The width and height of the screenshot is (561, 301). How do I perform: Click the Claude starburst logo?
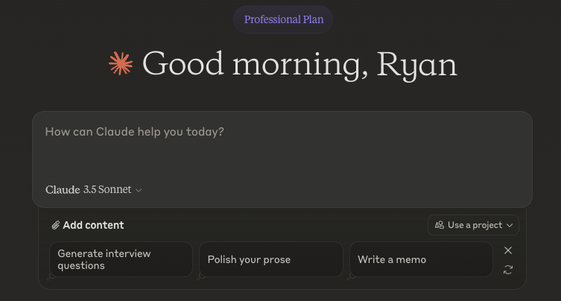click(120, 64)
